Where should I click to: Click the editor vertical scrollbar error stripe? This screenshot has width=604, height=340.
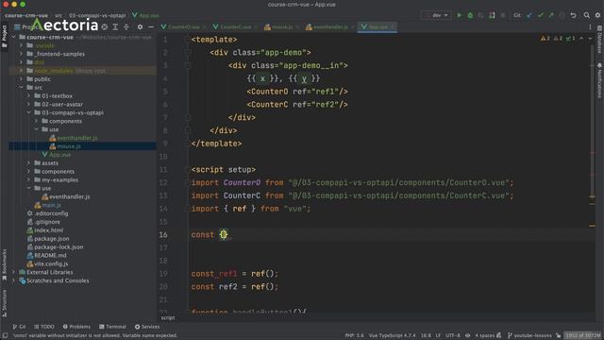point(593,174)
